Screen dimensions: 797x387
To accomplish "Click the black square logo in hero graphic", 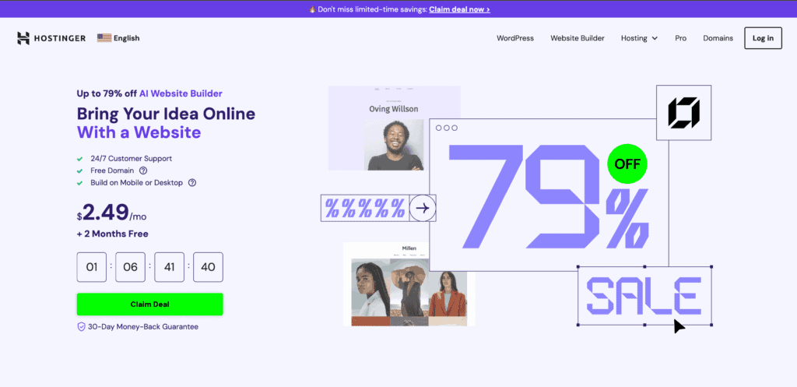I will coord(683,113).
